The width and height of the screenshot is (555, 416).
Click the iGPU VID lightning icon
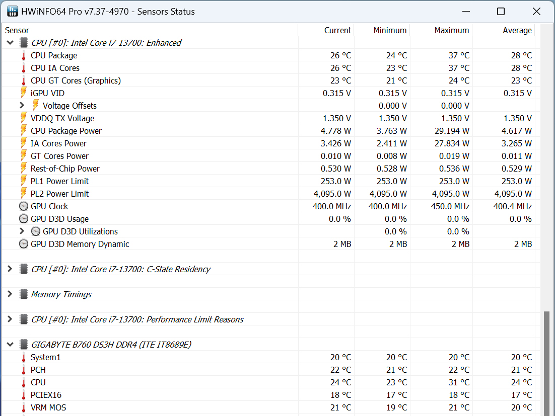pos(24,93)
